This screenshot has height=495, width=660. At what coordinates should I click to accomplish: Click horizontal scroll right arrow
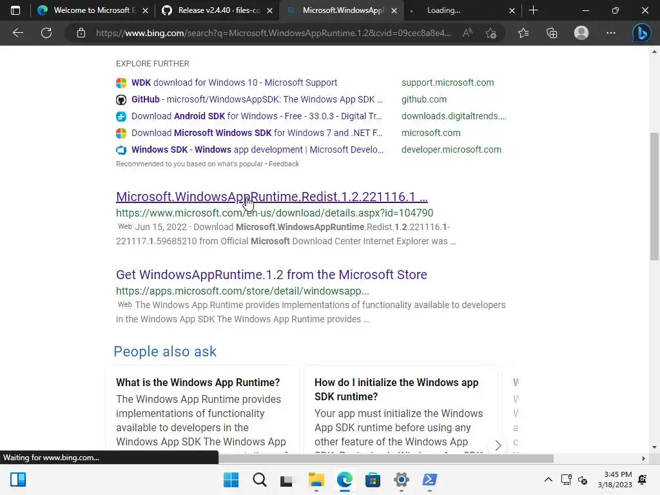click(643, 458)
